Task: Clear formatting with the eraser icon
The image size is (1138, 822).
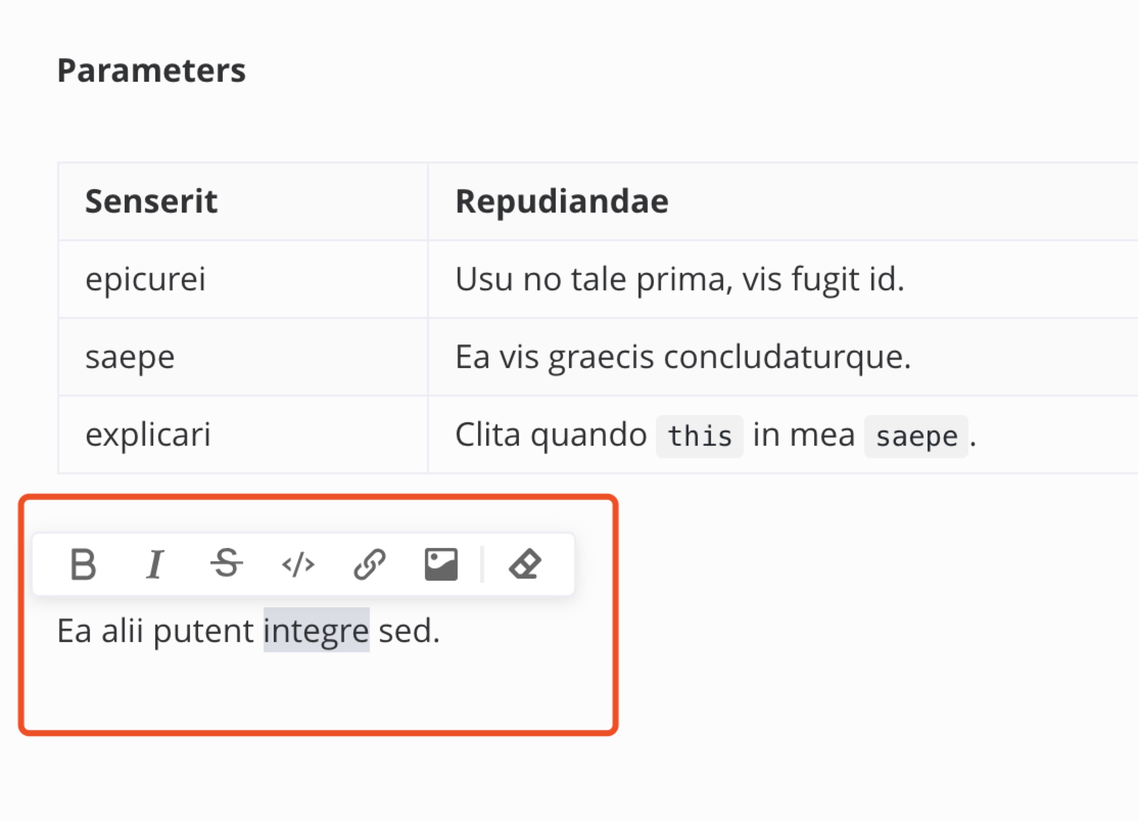Action: [526, 564]
